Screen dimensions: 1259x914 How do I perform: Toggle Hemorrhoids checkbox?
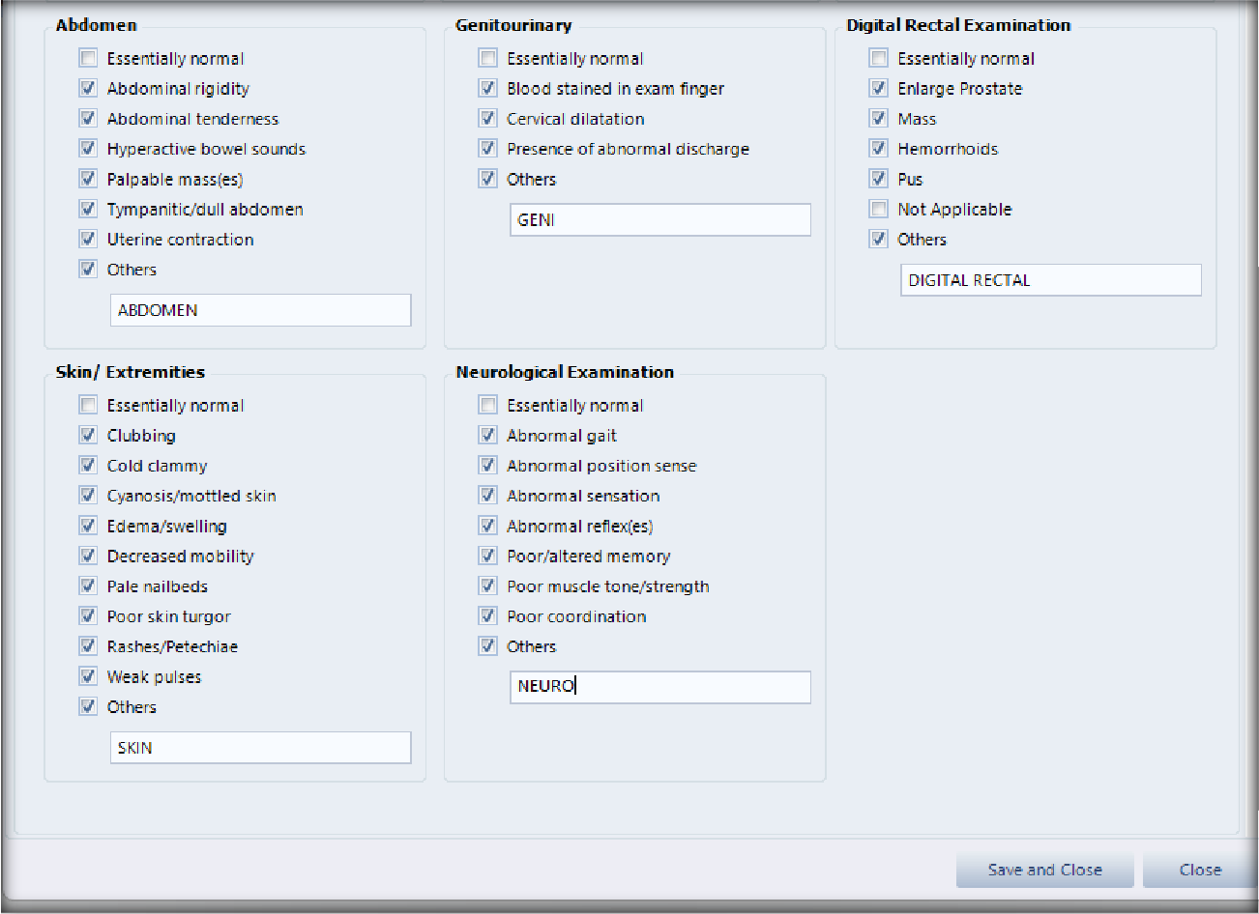[879, 149]
